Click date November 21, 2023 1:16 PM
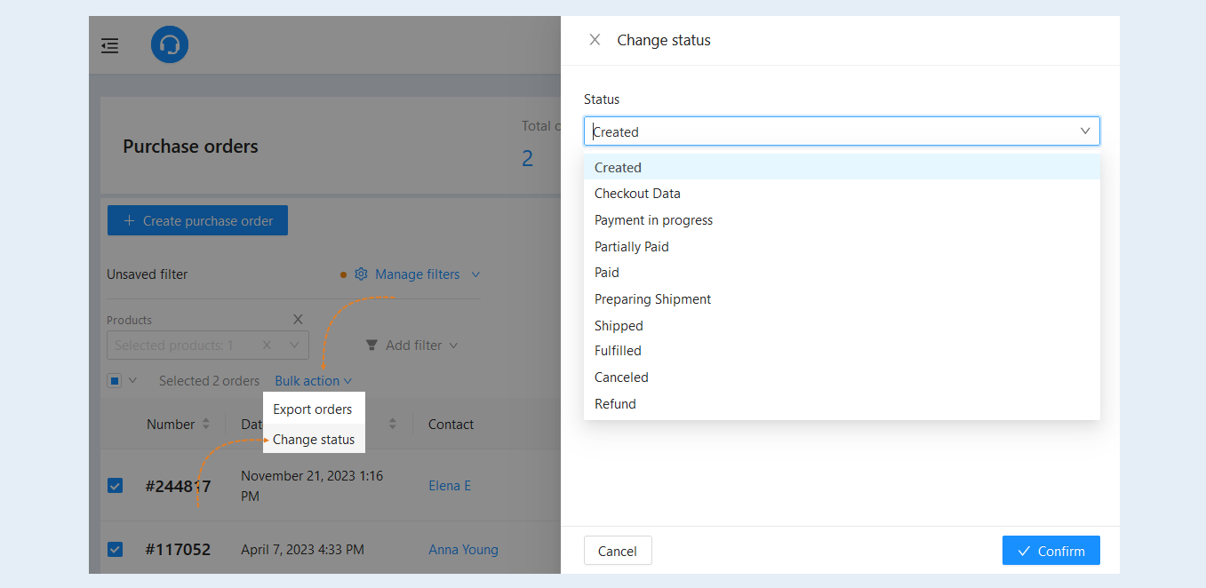The image size is (1206, 588). pyautogui.click(x=312, y=486)
